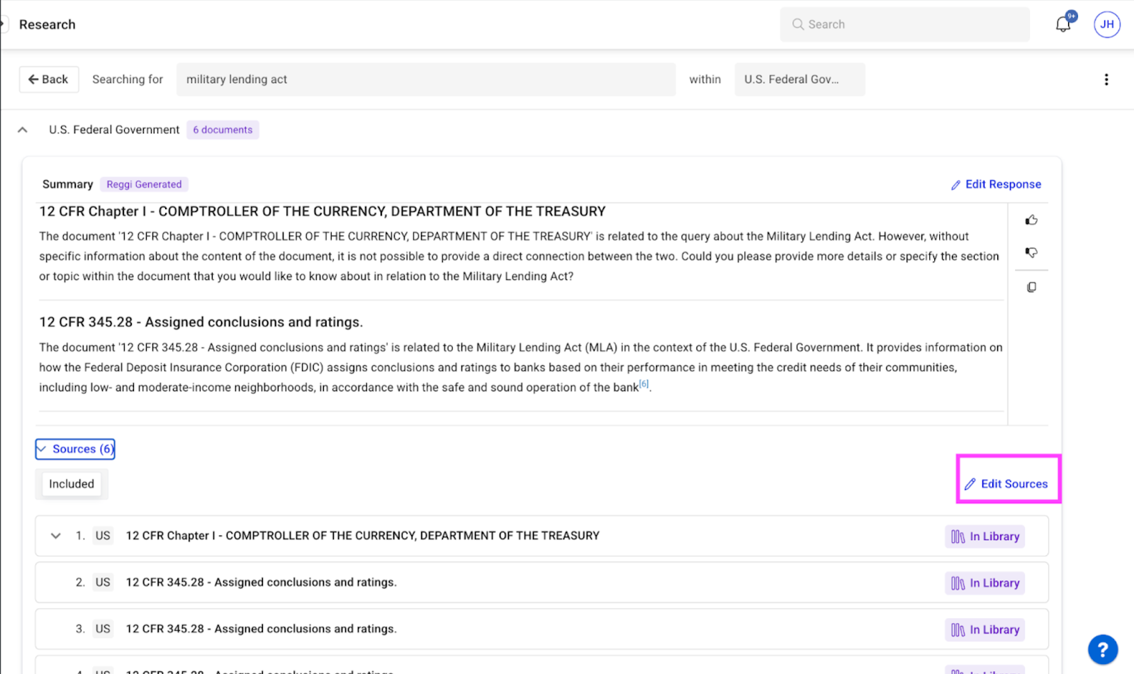Open the U.S. Federal Gov jurisdiction dropdown
Image resolution: width=1134 pixels, height=674 pixels.
799,79
